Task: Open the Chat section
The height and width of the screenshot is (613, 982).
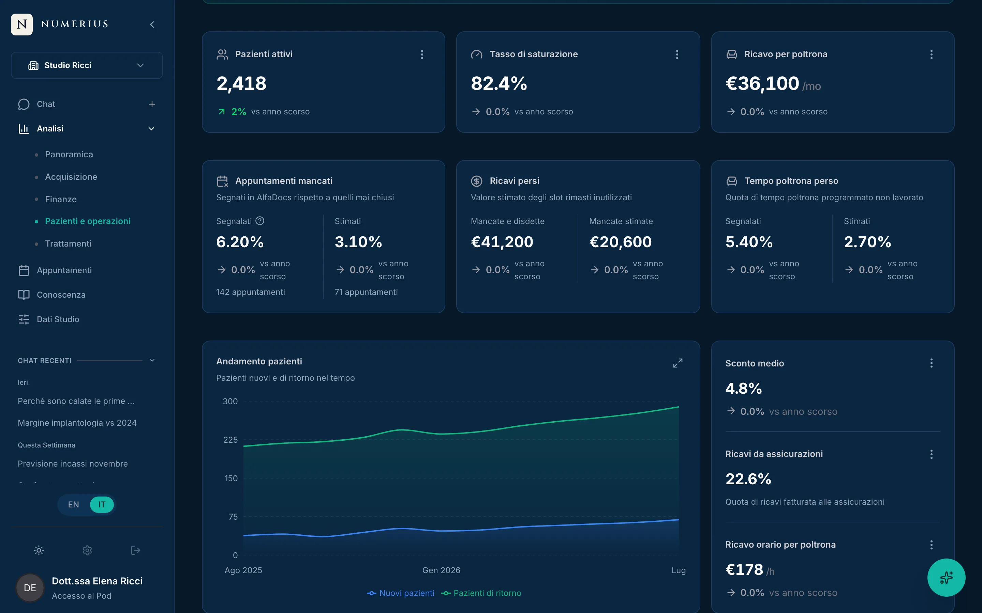Action: [46, 104]
